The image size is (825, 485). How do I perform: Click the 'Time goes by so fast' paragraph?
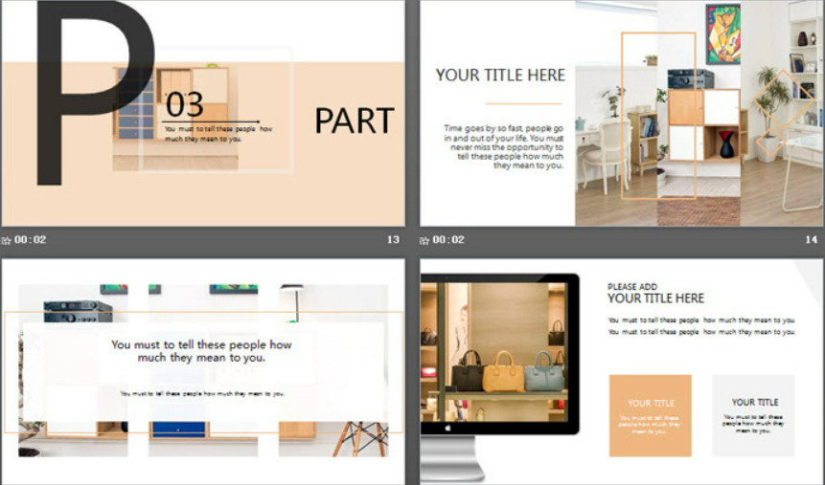point(504,146)
